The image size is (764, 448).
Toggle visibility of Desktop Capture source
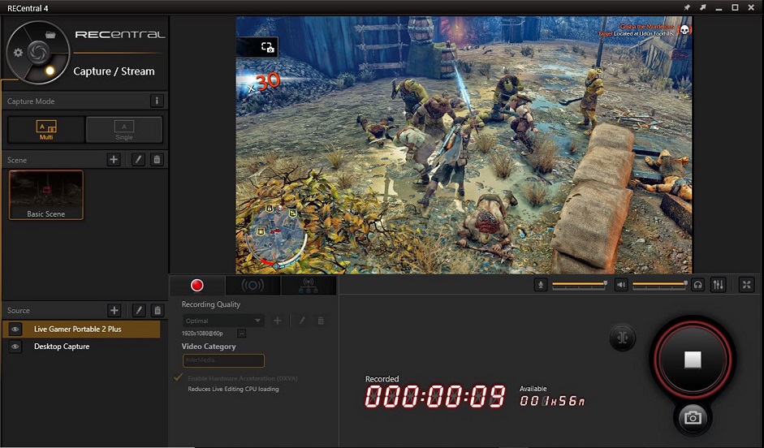click(x=15, y=347)
